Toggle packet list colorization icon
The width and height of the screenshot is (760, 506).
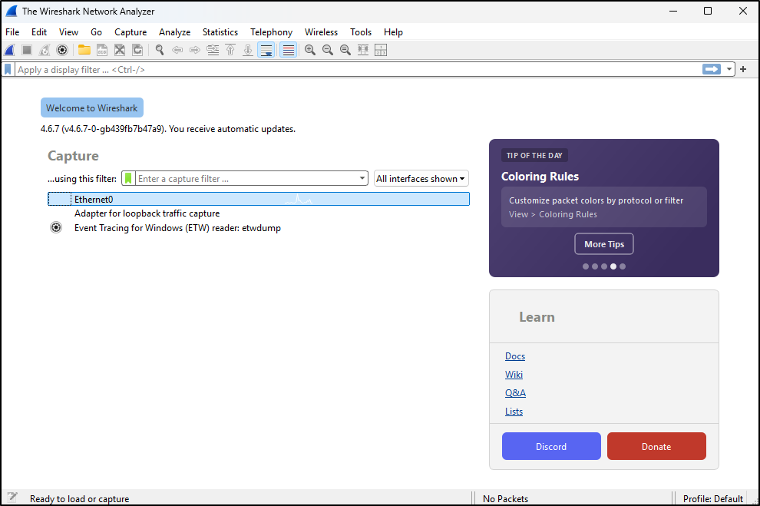coord(289,50)
